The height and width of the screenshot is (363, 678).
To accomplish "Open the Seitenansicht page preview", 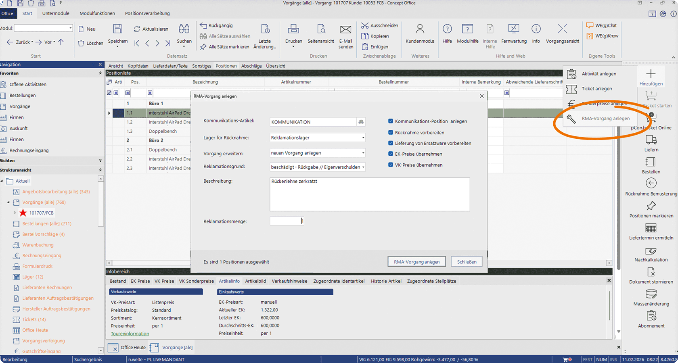I will pos(321,29).
